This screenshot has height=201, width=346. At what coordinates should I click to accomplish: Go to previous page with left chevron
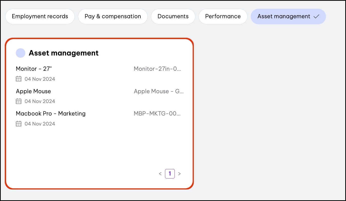click(160, 174)
